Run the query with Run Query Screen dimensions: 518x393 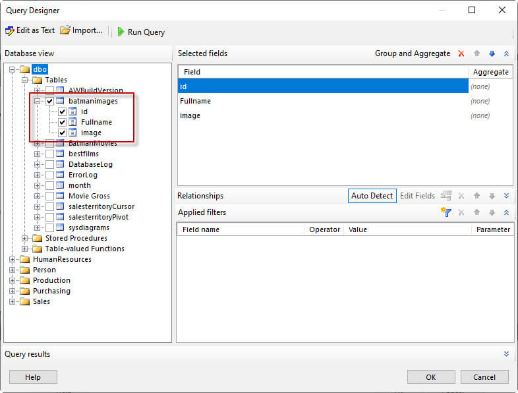coord(141,32)
